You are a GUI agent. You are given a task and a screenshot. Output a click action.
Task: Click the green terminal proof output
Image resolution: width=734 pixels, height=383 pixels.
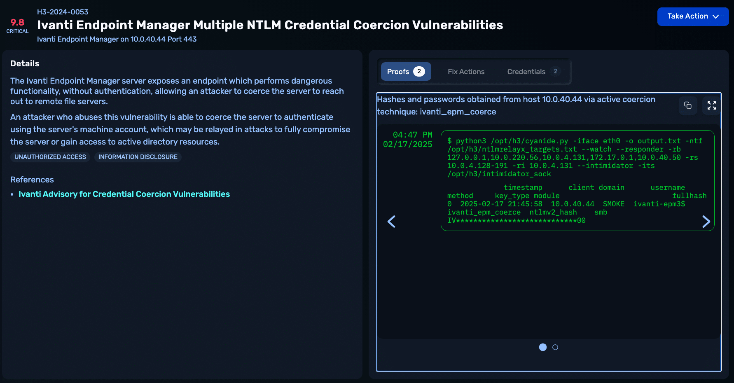pos(577,180)
